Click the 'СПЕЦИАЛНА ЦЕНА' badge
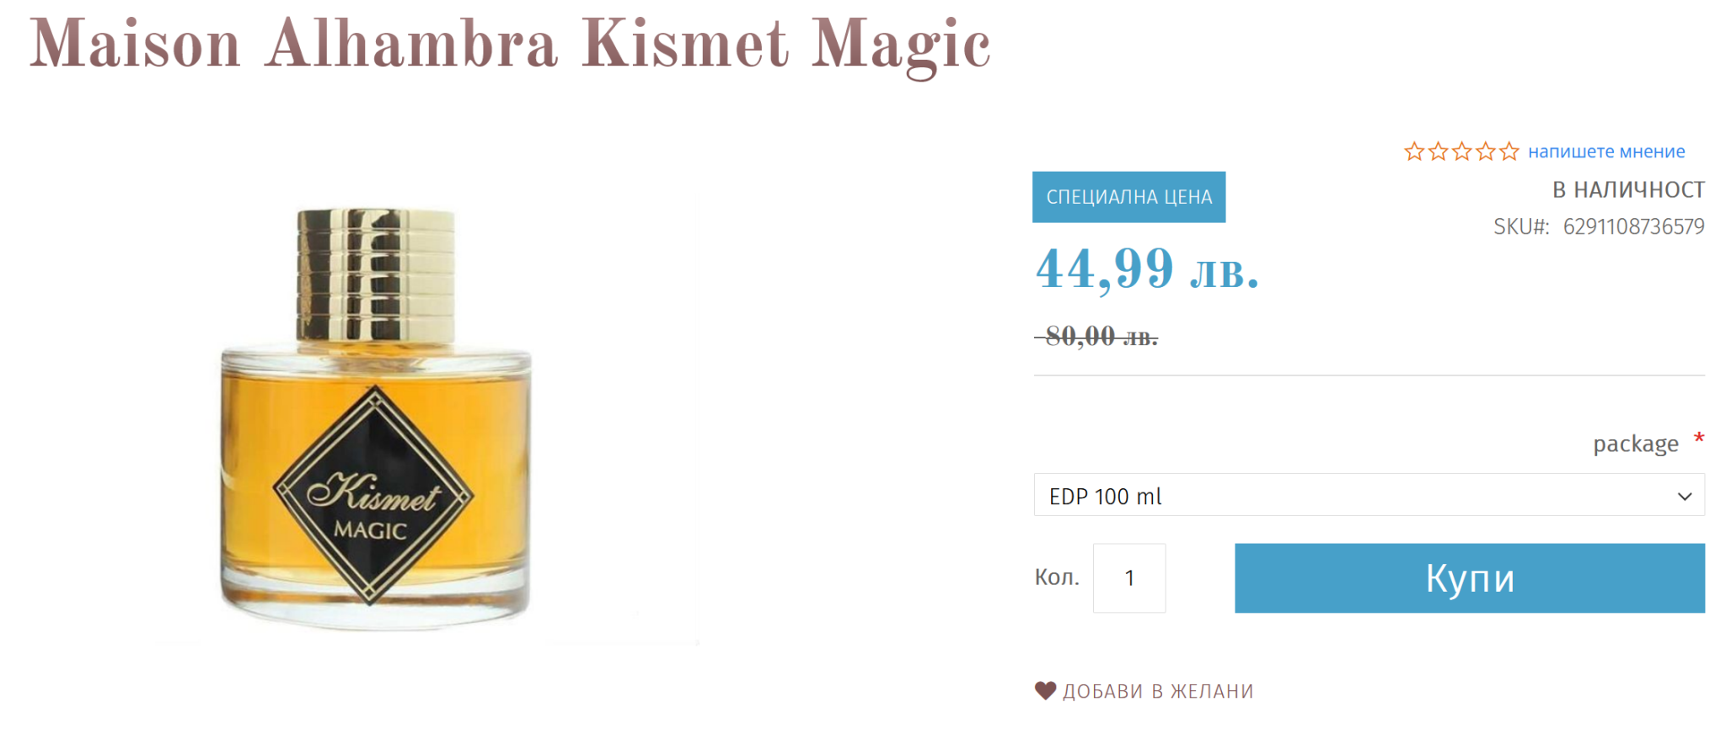 point(1128,197)
